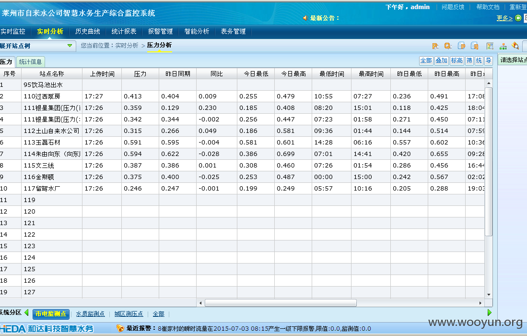The width and height of the screenshot is (527, 336).
Task: Click the green right arrow at tabs end
Action: pyautogui.click(x=489, y=312)
